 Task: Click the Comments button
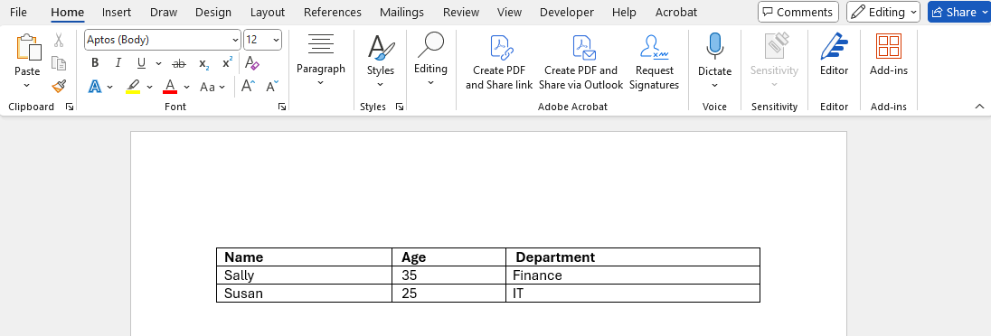798,12
